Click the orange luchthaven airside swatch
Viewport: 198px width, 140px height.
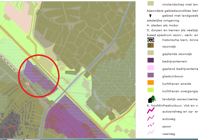pyautogui.click(x=151, y=82)
